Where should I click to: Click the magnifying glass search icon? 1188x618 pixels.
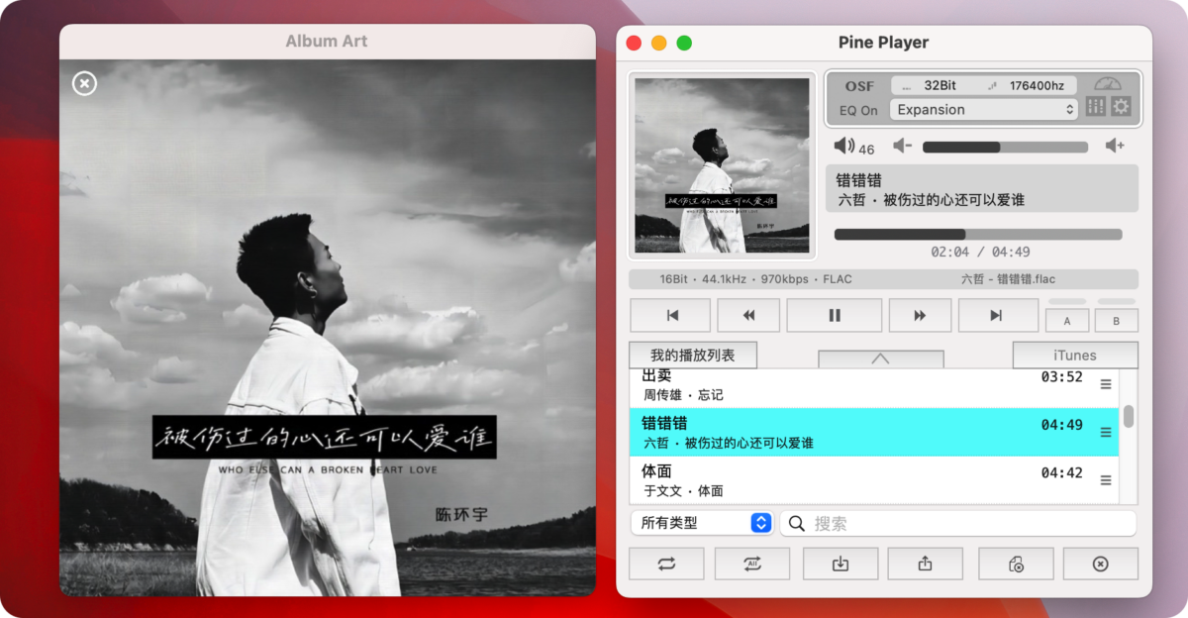pos(797,523)
